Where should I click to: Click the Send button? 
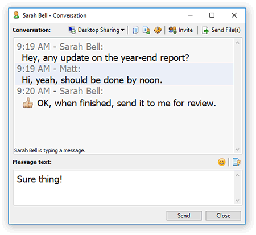pyautogui.click(x=184, y=216)
